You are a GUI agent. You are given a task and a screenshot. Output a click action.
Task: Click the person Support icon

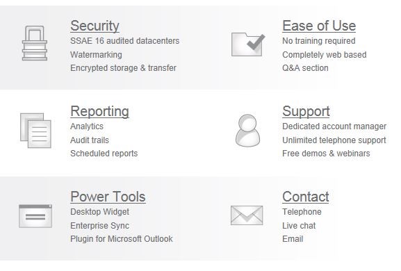pos(247,131)
